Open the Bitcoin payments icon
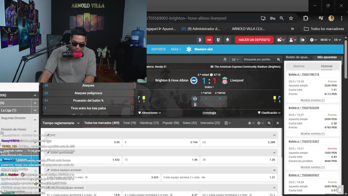Screen dimensions: 348x196 pos(200,40)
